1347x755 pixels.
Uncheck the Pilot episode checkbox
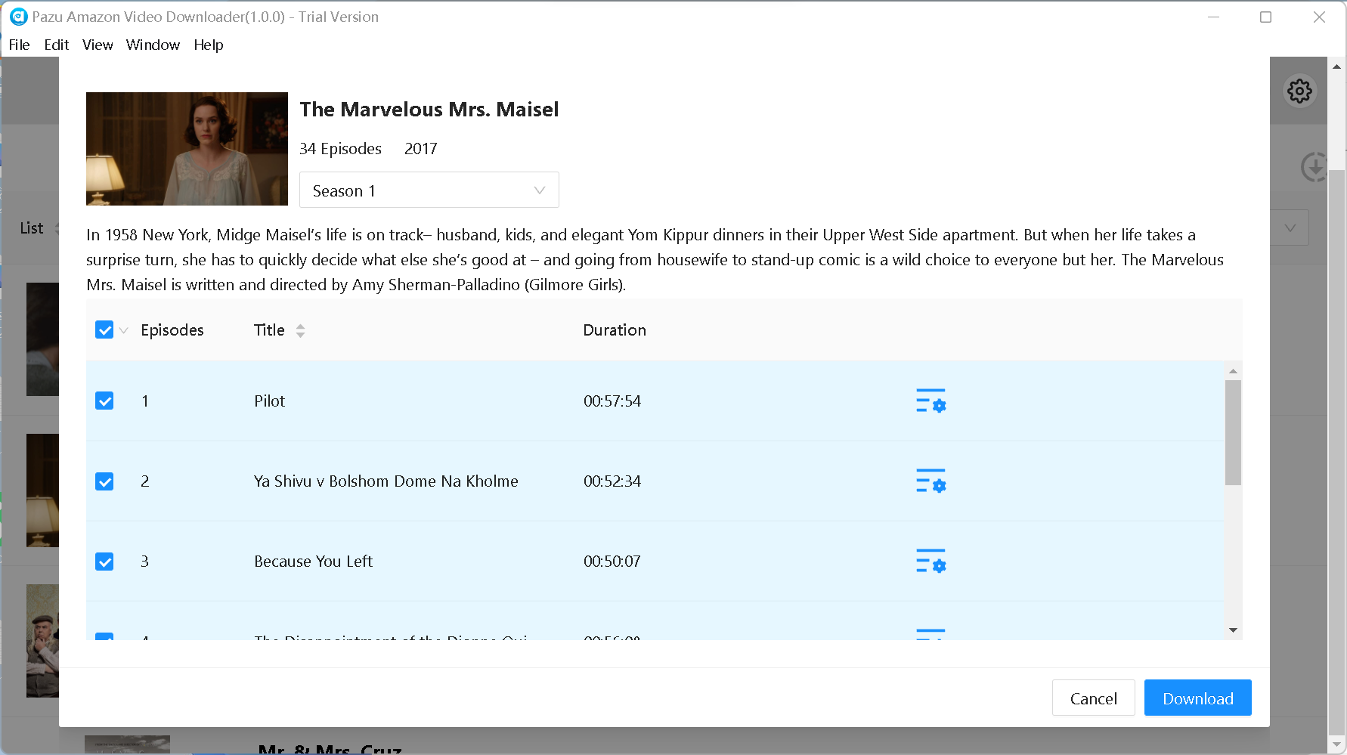click(x=104, y=401)
